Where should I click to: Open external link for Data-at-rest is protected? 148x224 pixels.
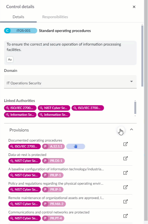(125, 158)
